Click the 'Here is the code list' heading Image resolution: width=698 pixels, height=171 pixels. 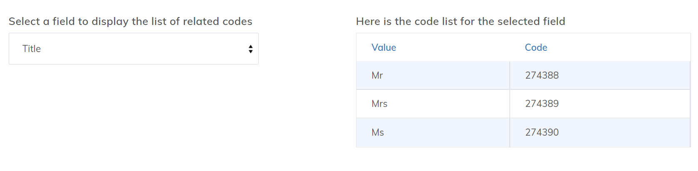coord(460,21)
